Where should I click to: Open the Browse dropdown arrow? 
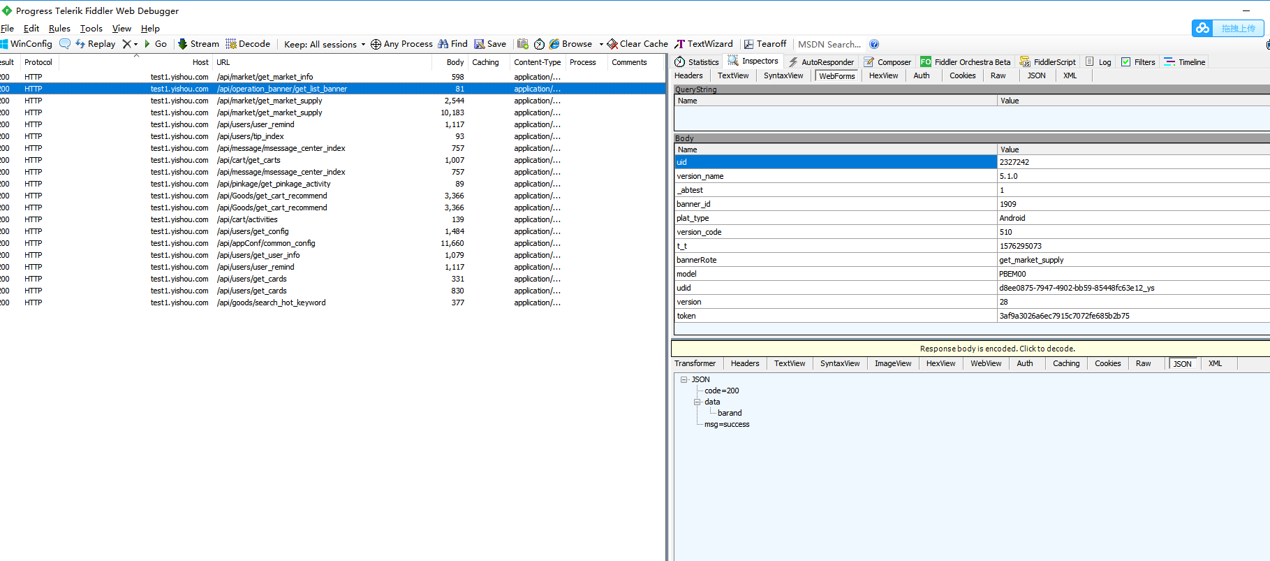601,44
